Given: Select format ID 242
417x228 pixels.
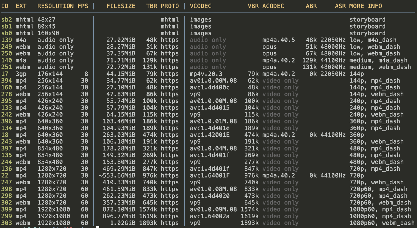Looking at the screenshot, I should (x=7, y=115).
